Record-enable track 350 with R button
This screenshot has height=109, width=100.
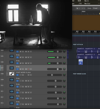28,87
